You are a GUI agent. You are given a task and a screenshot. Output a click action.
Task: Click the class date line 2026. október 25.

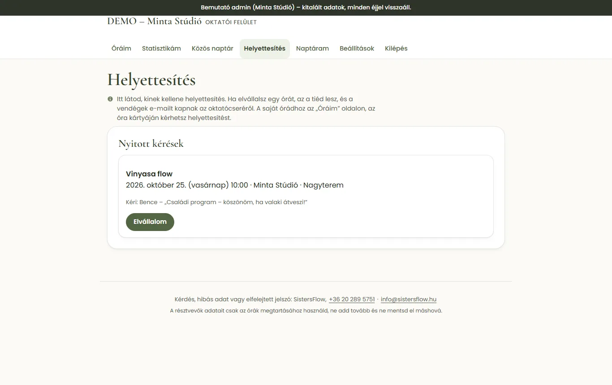pyautogui.click(x=235, y=185)
